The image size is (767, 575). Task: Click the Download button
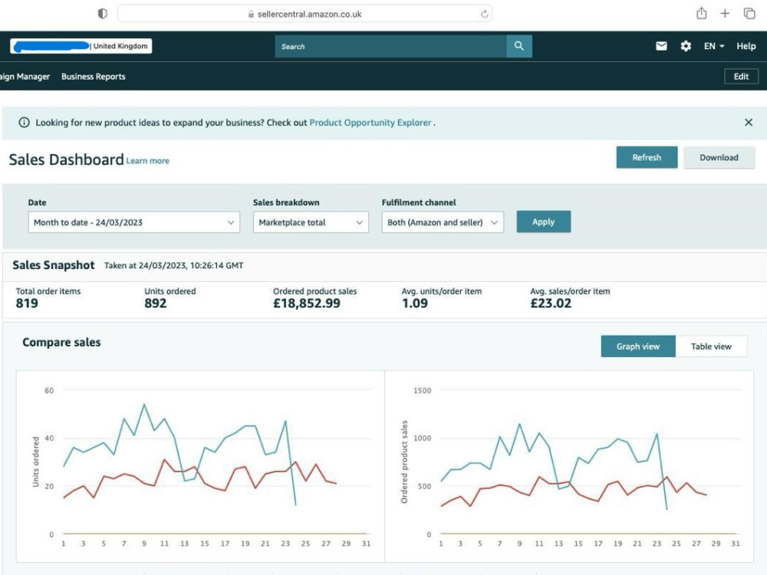pyautogui.click(x=719, y=157)
